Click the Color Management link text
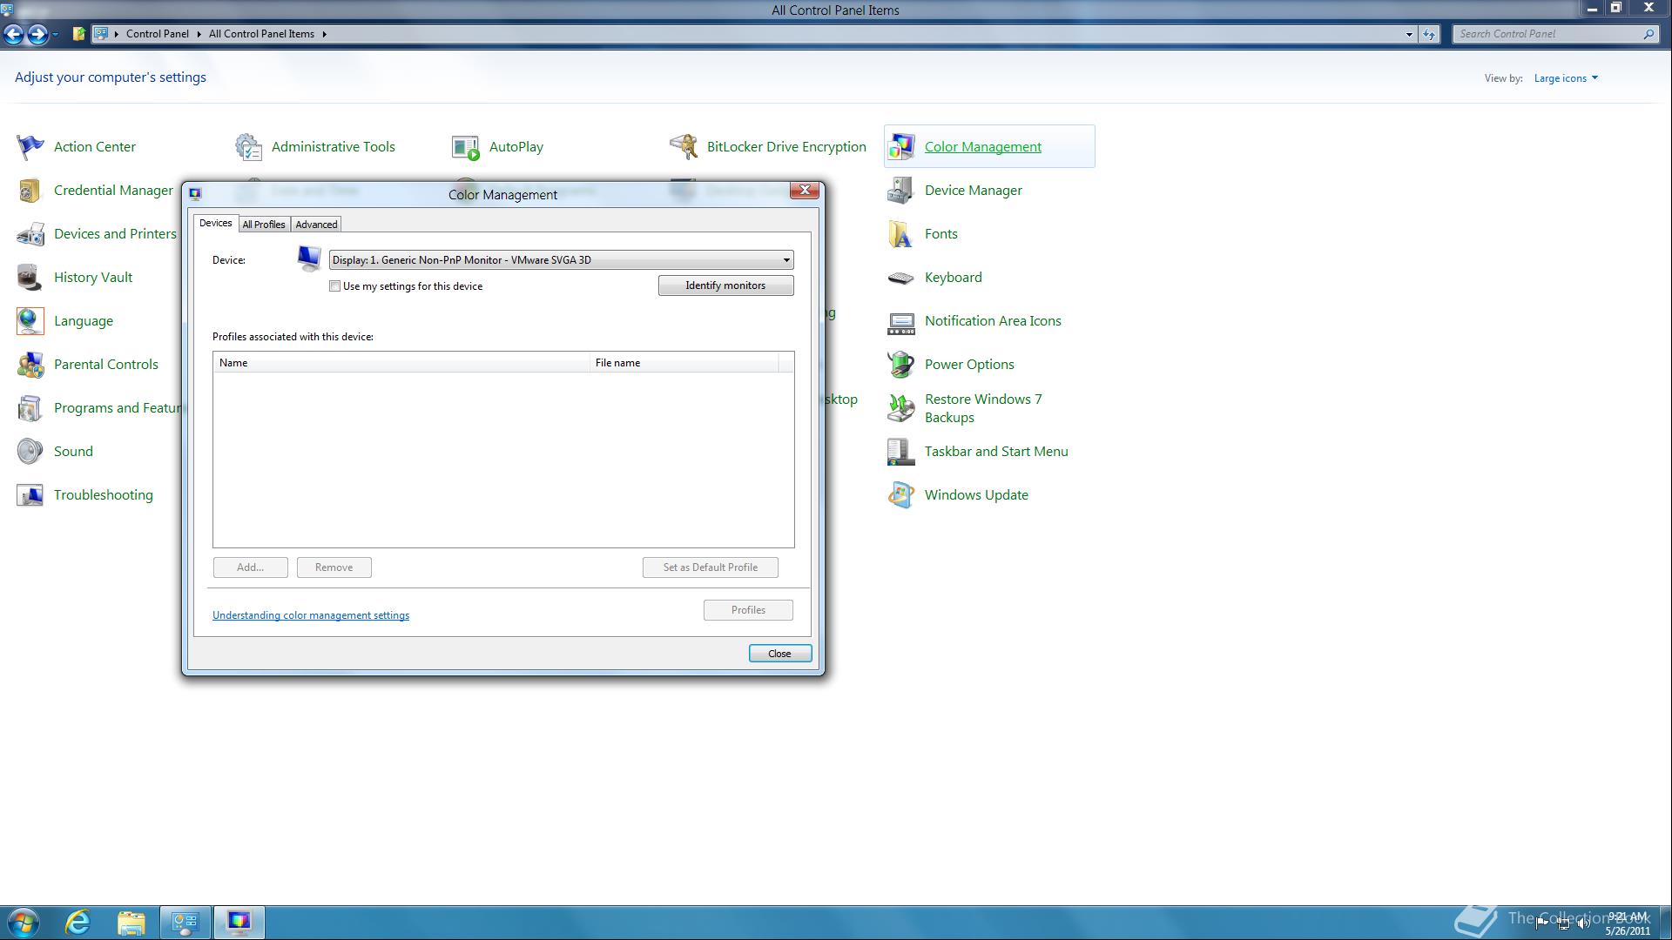This screenshot has width=1672, height=940. (982, 147)
